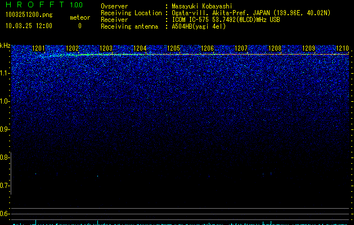Image resolution: width=354 pixels, height=225 pixels.
Task: Click the 1.0 kHz axis label
Action: (4, 101)
